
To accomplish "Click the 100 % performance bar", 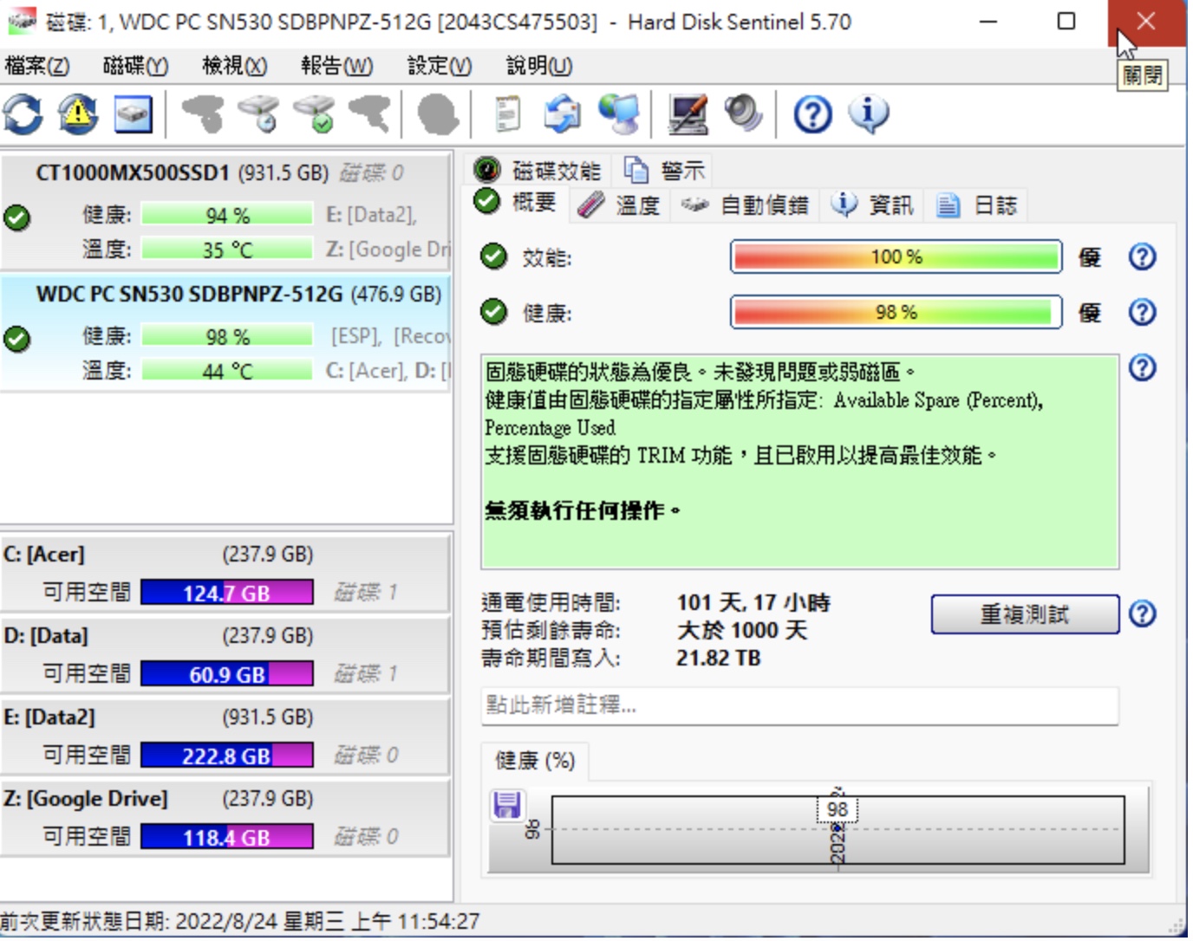I will coord(896,257).
